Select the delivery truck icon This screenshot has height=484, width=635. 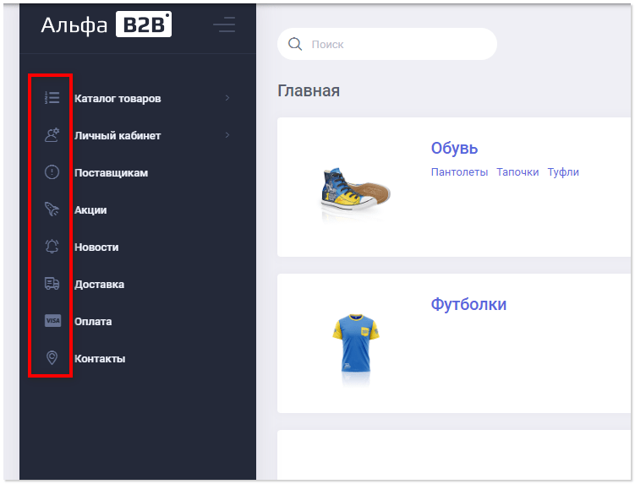click(52, 284)
